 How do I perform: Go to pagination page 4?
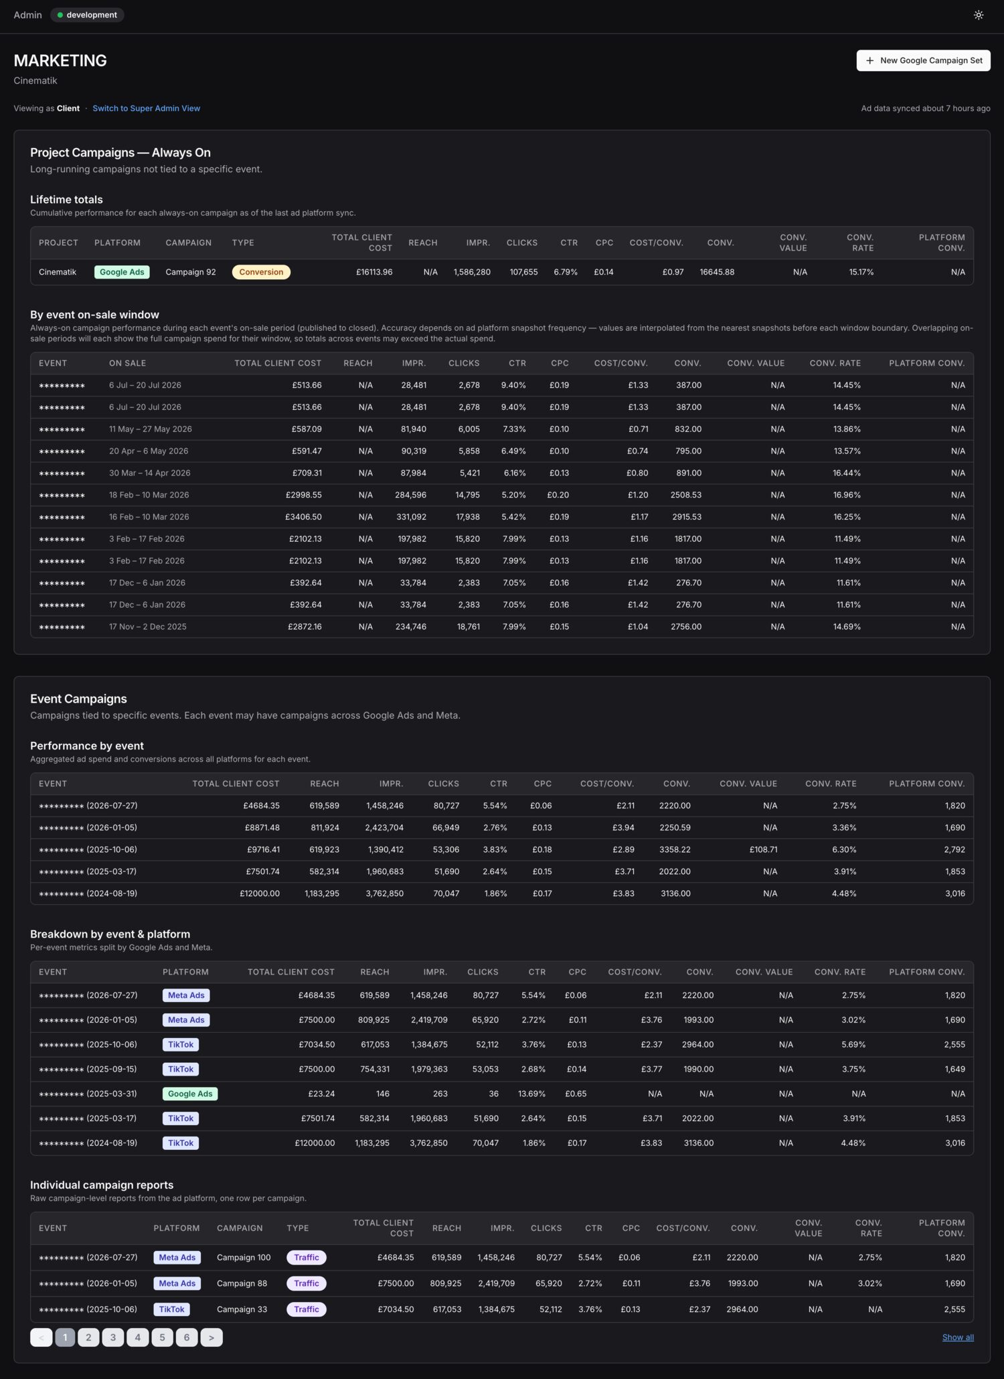[137, 1337]
